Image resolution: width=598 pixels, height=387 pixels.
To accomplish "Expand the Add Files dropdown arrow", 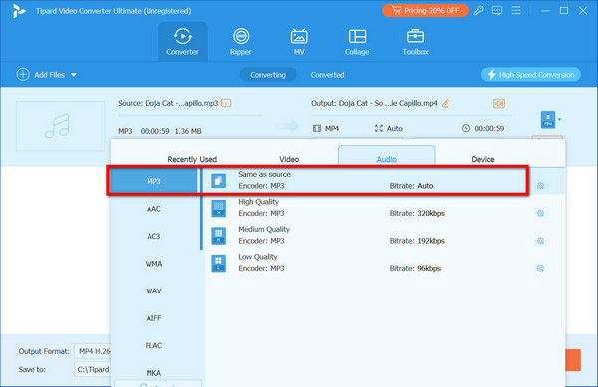I will tap(74, 75).
